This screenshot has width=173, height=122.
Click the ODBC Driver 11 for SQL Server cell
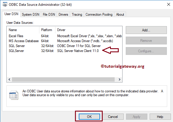79,46
